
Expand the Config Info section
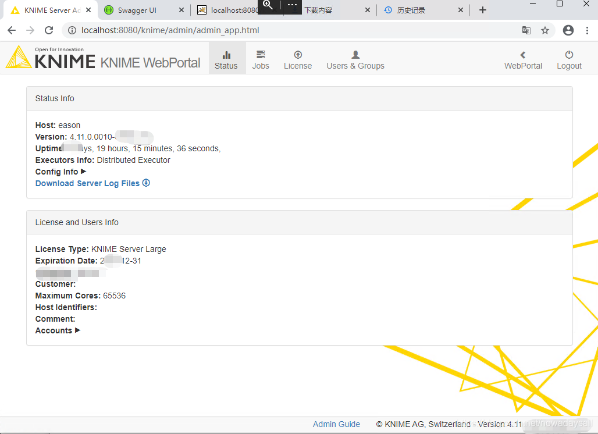coord(60,172)
